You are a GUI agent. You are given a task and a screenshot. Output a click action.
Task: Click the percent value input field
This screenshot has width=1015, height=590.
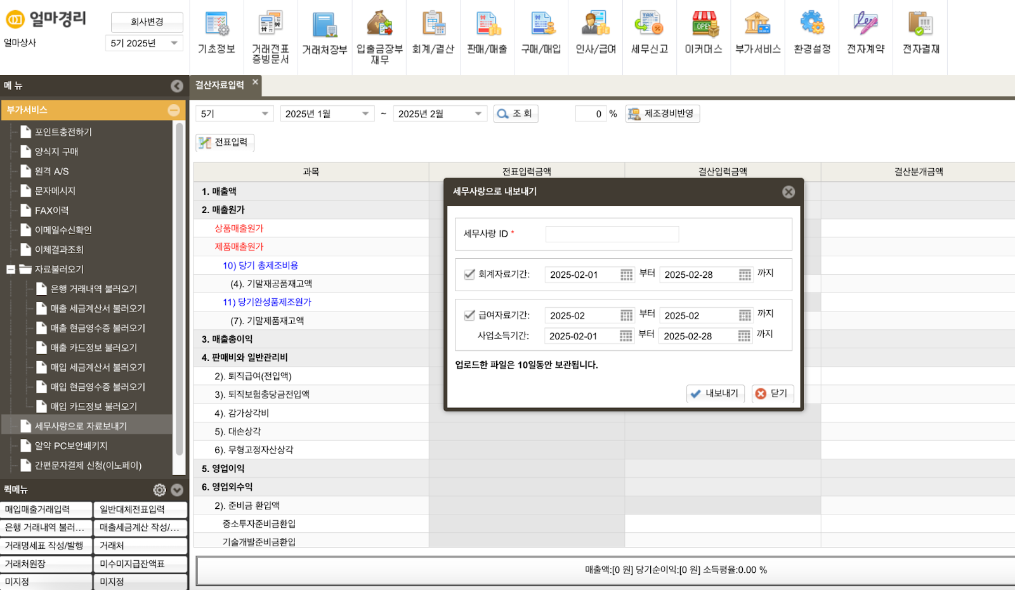(x=590, y=114)
